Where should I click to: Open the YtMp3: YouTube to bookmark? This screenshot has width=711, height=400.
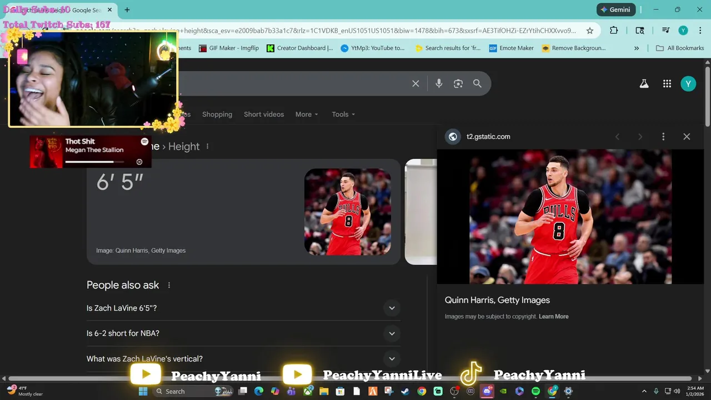(x=373, y=48)
